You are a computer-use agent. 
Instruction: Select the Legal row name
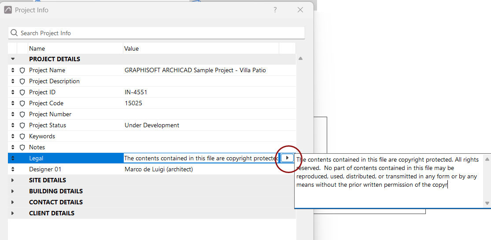(x=36, y=159)
